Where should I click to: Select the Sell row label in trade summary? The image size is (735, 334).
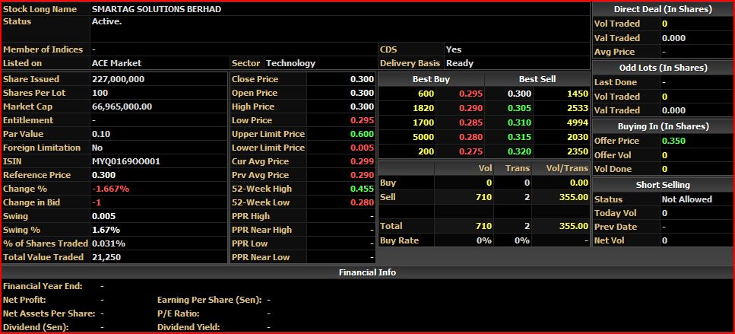pos(388,196)
